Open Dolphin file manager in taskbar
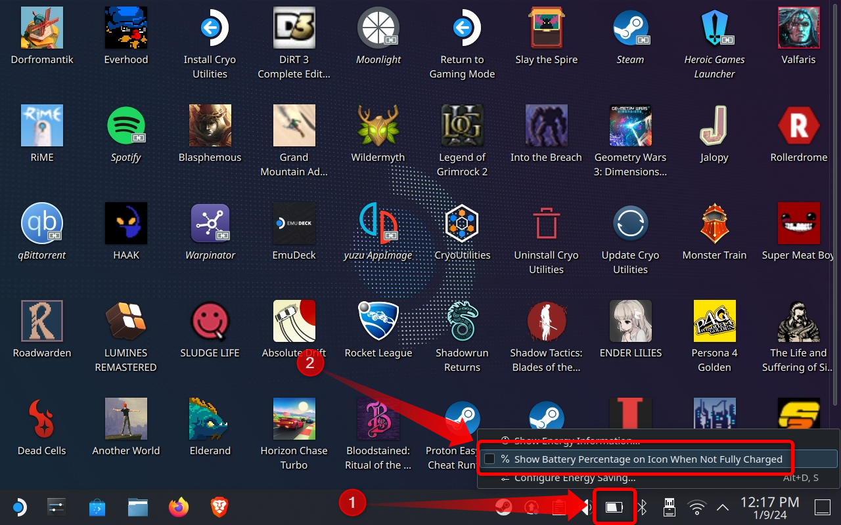Viewport: 841px width, 525px height. 137,507
